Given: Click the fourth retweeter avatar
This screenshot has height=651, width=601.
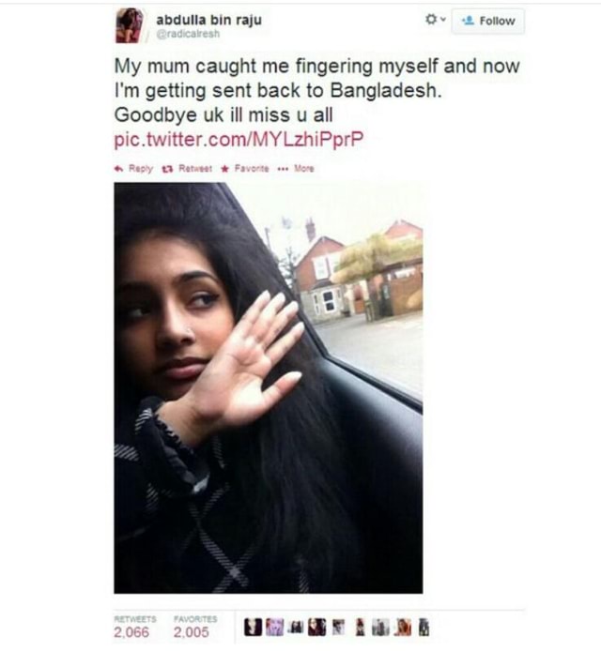Looking at the screenshot, I should [x=316, y=628].
